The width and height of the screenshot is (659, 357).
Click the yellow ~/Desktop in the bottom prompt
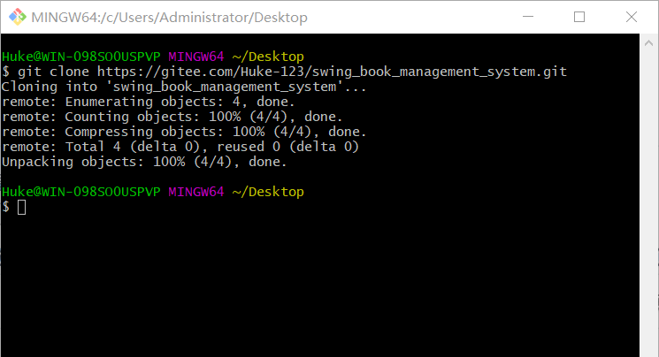coord(268,192)
